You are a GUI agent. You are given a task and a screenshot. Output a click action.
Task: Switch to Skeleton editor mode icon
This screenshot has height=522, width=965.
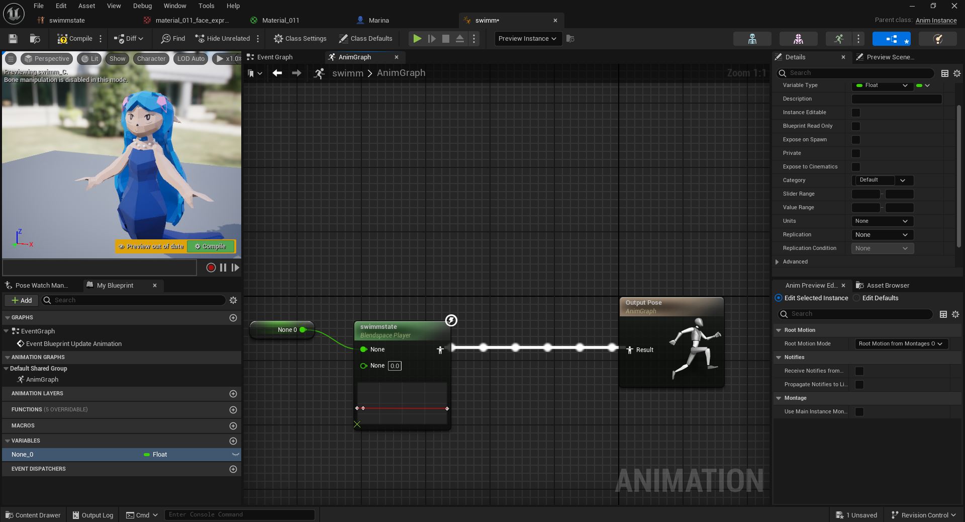(x=752, y=39)
